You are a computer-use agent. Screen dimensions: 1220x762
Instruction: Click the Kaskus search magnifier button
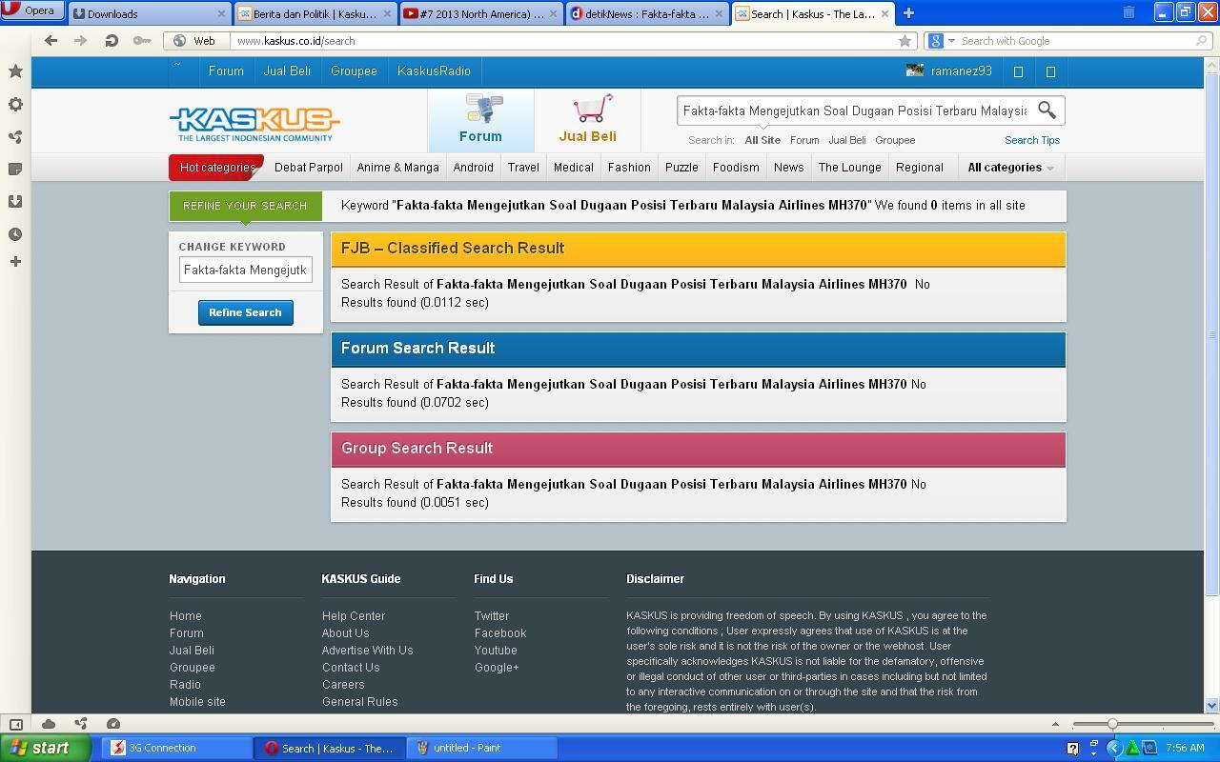pos(1047,110)
